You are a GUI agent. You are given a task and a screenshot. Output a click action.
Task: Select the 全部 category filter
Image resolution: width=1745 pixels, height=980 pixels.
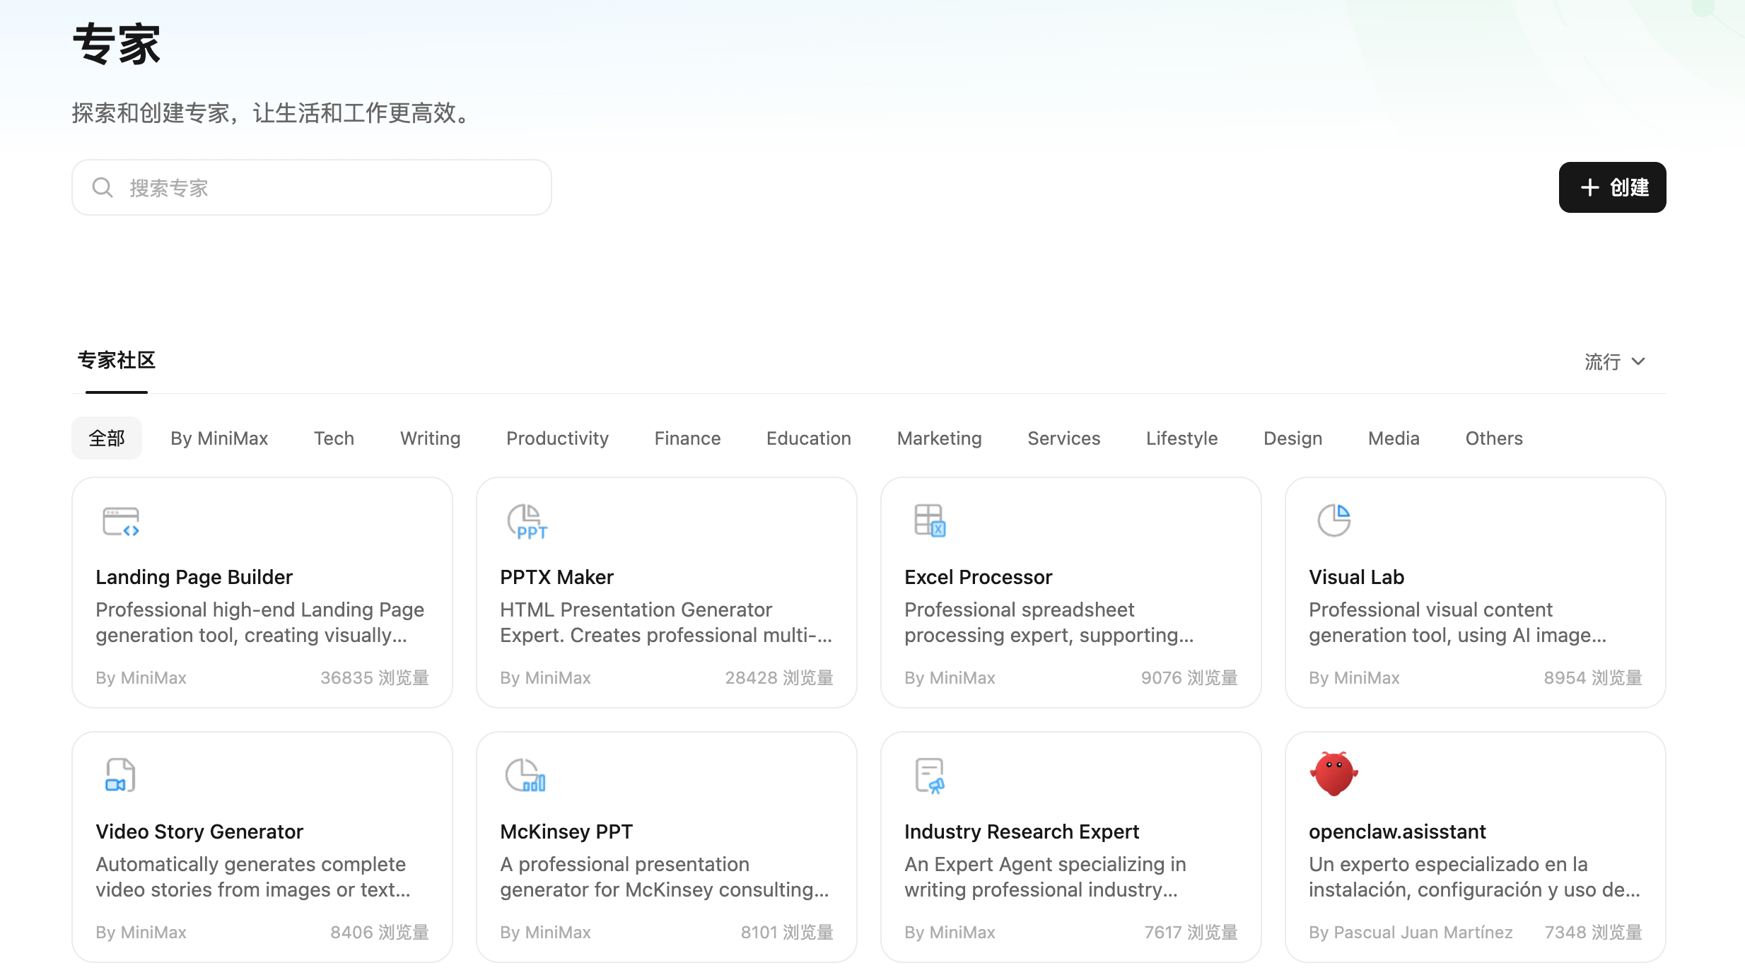pos(107,438)
